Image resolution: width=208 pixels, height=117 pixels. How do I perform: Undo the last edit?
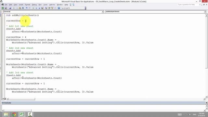tap(27, 8)
